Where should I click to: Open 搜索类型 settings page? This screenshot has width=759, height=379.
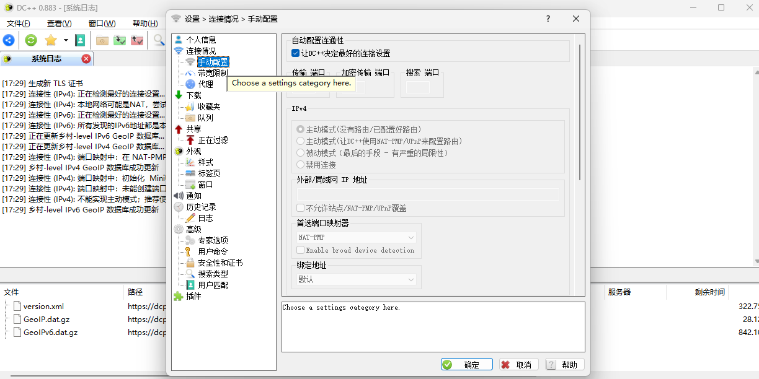pyautogui.click(x=213, y=274)
